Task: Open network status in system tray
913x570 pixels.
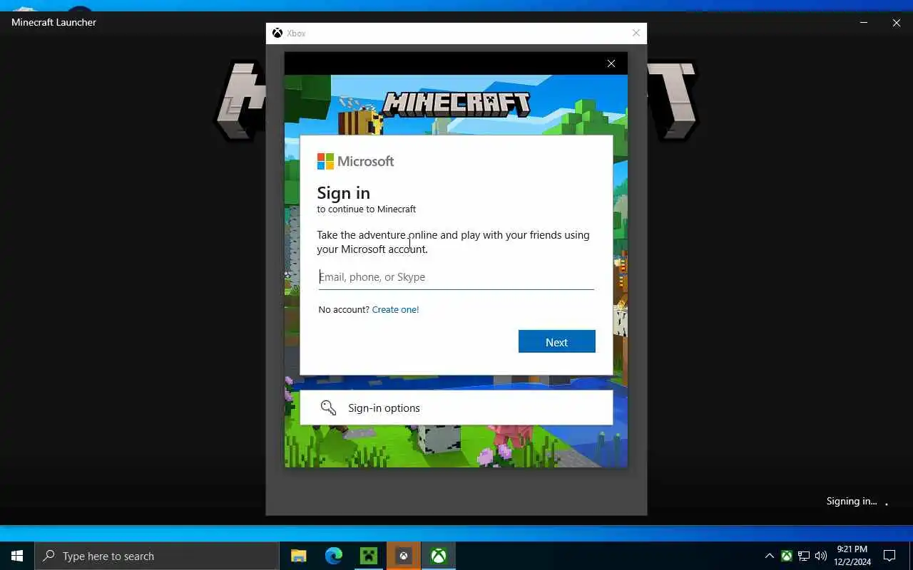Action: pyautogui.click(x=804, y=556)
